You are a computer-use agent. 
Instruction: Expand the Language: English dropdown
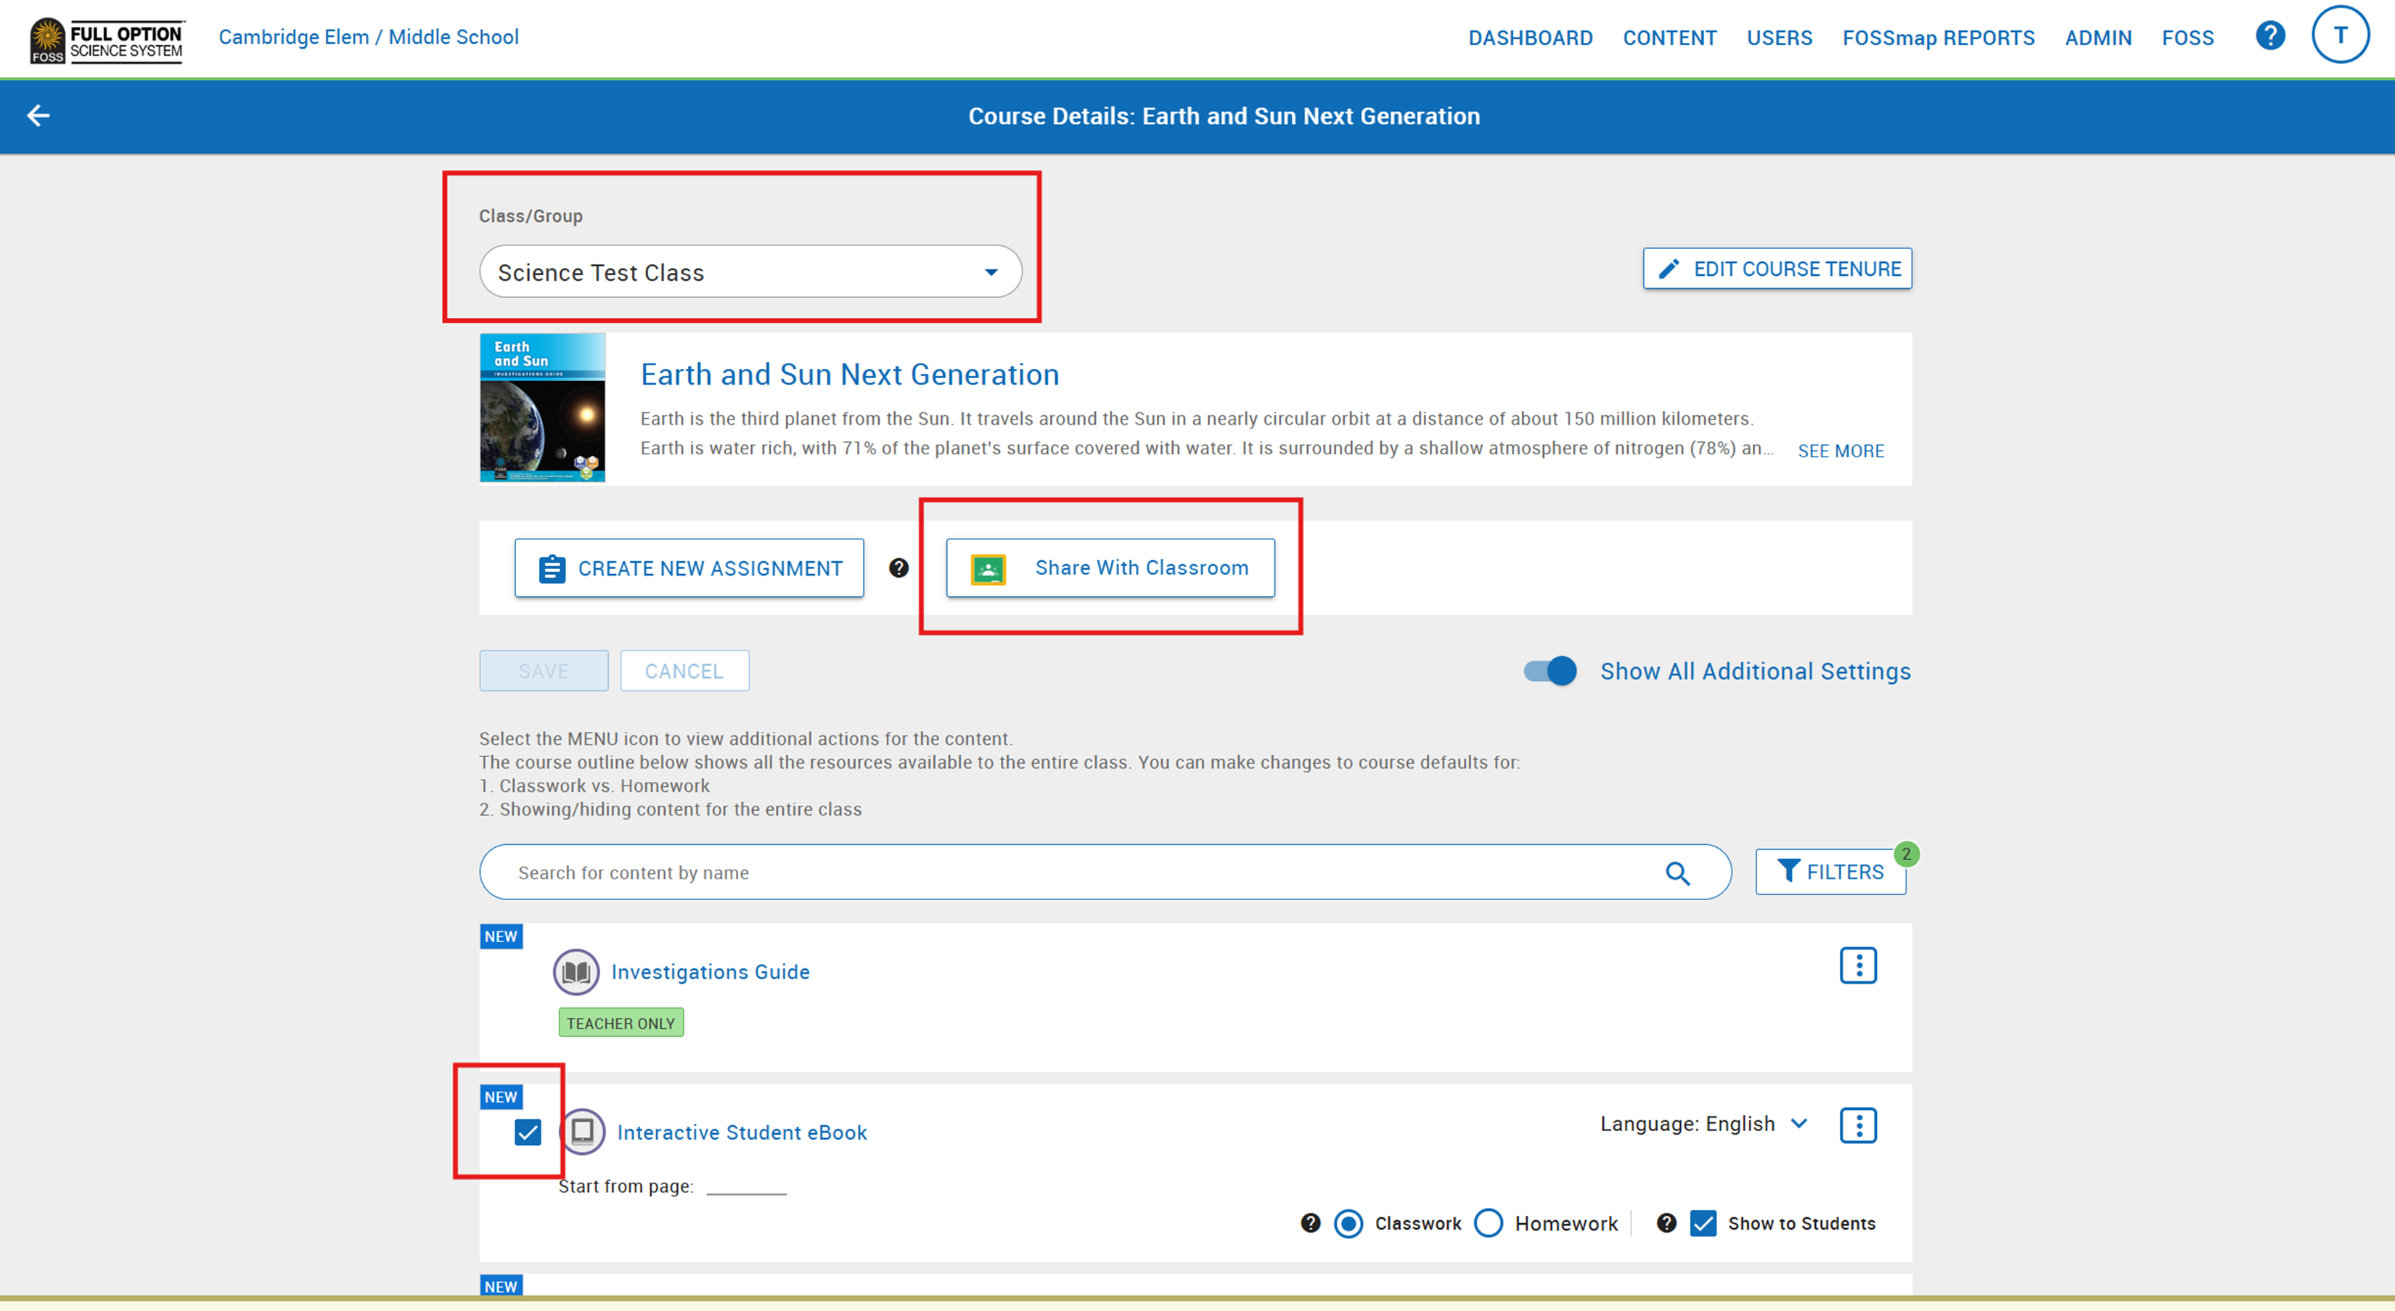1703,1123
